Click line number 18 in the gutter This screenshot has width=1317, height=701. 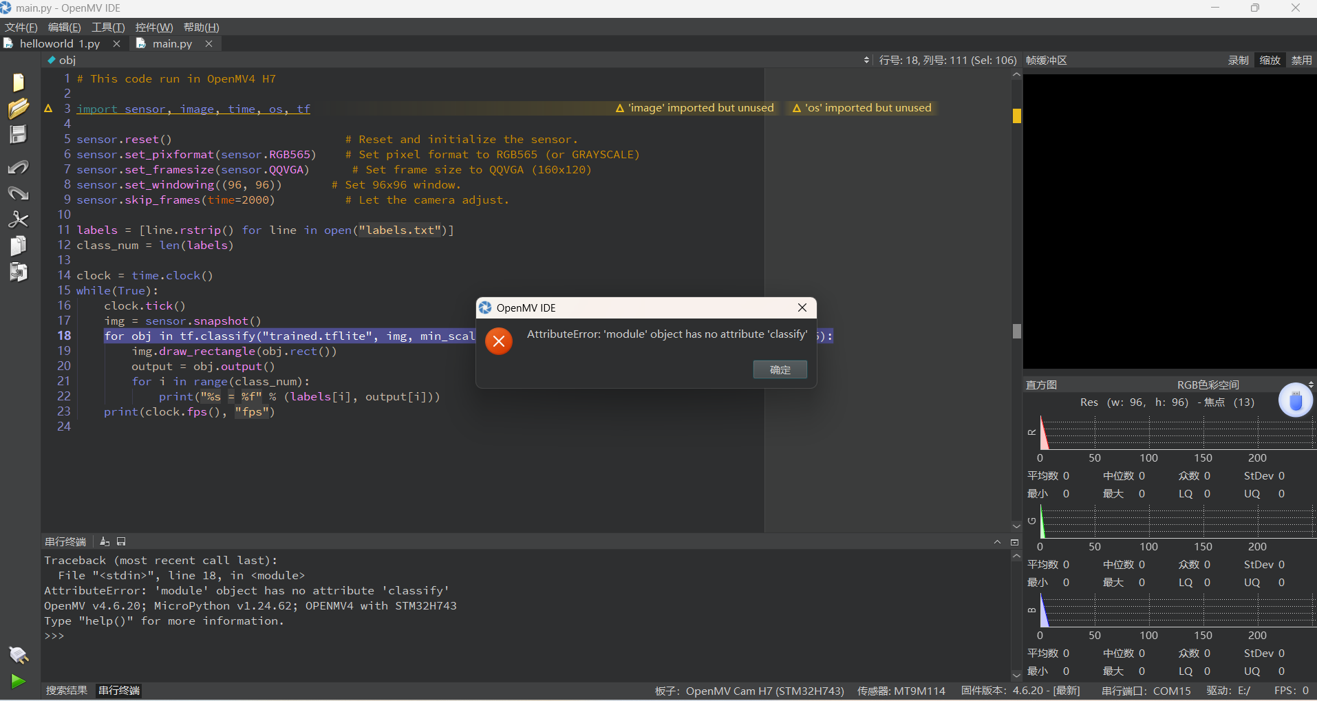pyautogui.click(x=64, y=336)
